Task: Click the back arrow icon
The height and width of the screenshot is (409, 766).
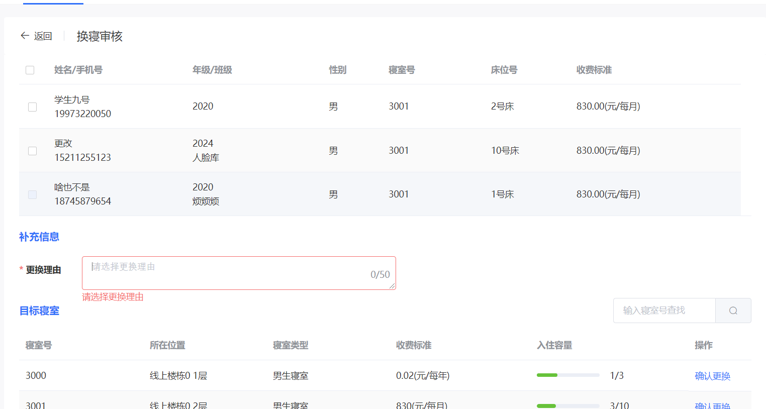Action: pyautogui.click(x=25, y=36)
